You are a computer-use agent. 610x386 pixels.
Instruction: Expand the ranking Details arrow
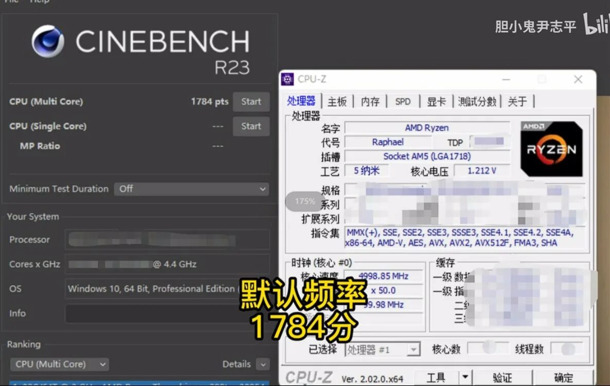[x=263, y=364]
